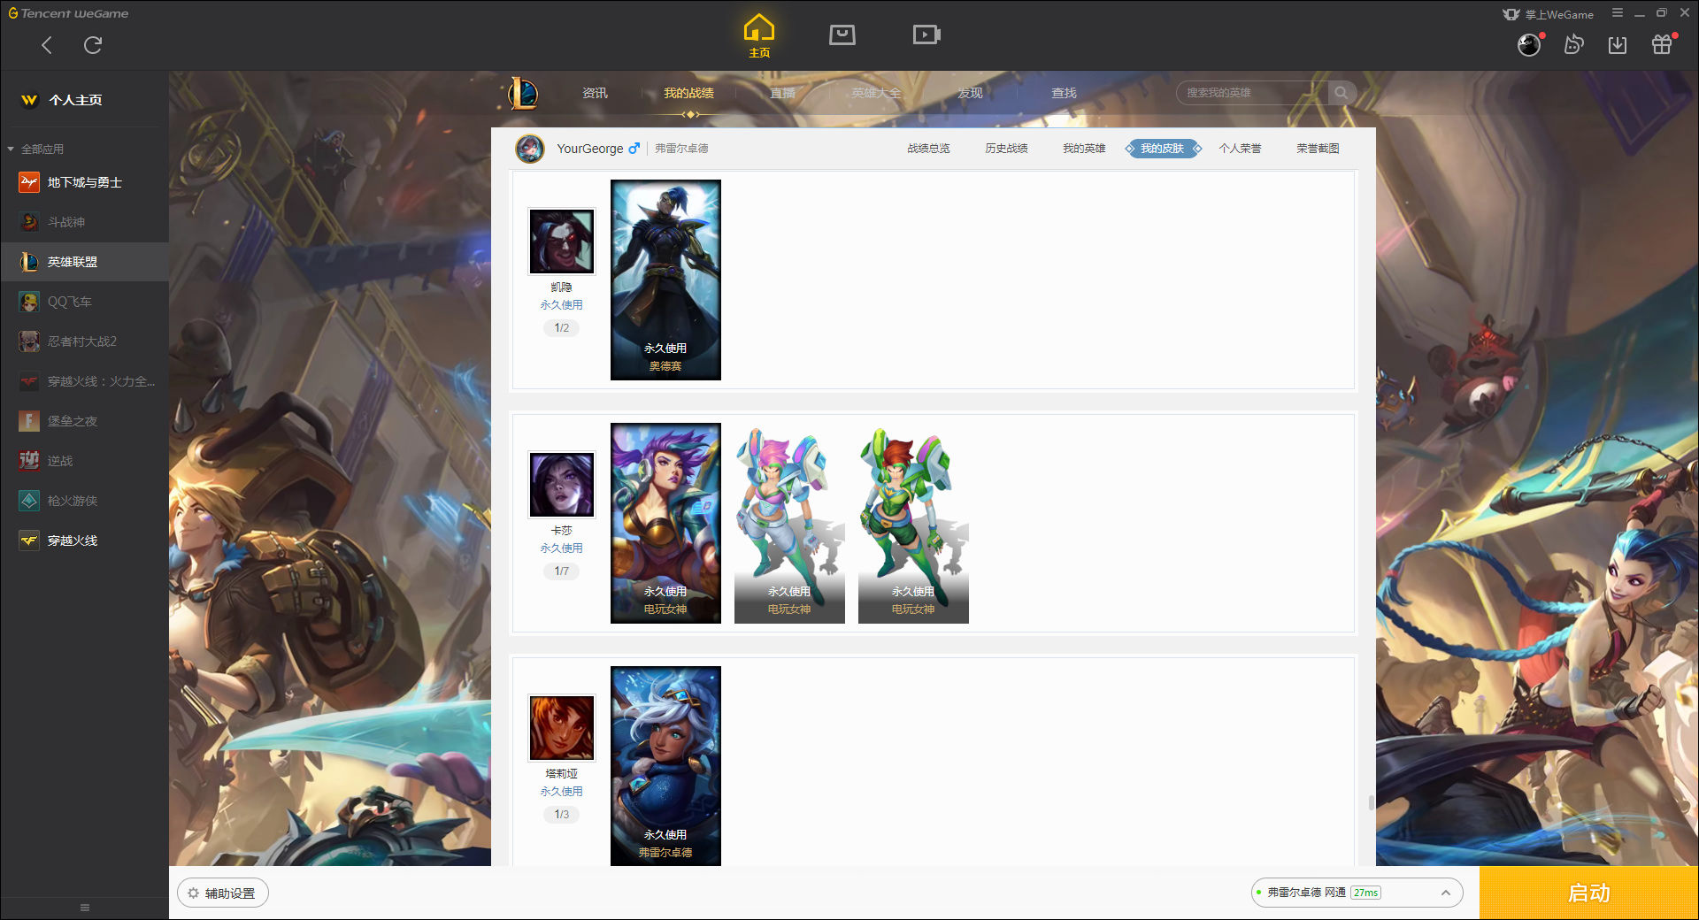Switch to 战绩总览 sub-tab

(x=928, y=149)
